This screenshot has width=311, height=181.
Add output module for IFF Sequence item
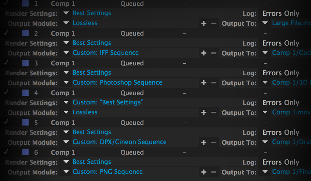tap(204, 53)
